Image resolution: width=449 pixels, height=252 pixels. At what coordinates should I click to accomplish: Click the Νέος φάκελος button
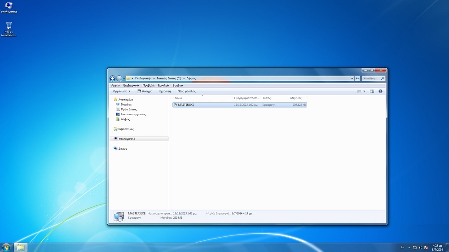pos(186,91)
